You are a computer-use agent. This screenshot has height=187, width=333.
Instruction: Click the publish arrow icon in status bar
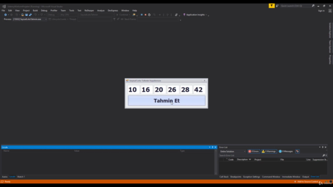pyautogui.click(x=295, y=182)
